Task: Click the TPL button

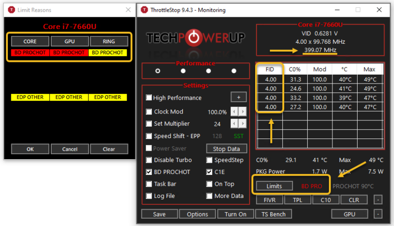Action: [297, 200]
